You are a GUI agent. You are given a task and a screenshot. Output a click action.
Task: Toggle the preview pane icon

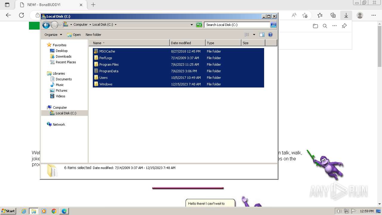262,35
